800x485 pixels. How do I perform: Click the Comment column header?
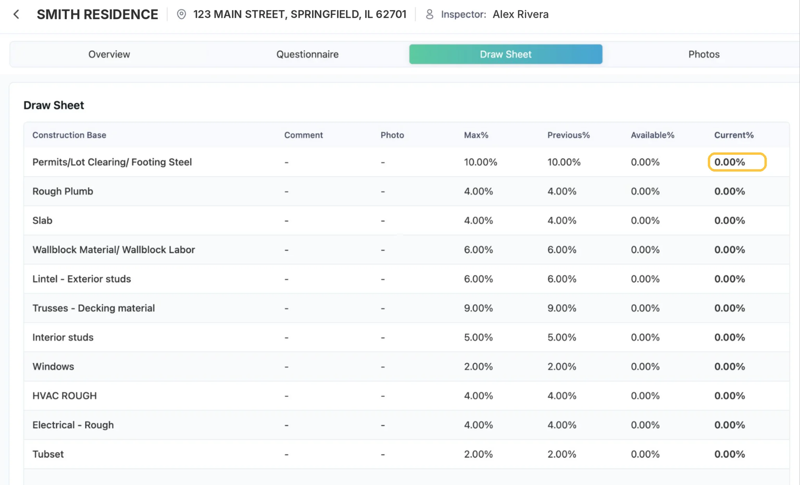pos(304,135)
